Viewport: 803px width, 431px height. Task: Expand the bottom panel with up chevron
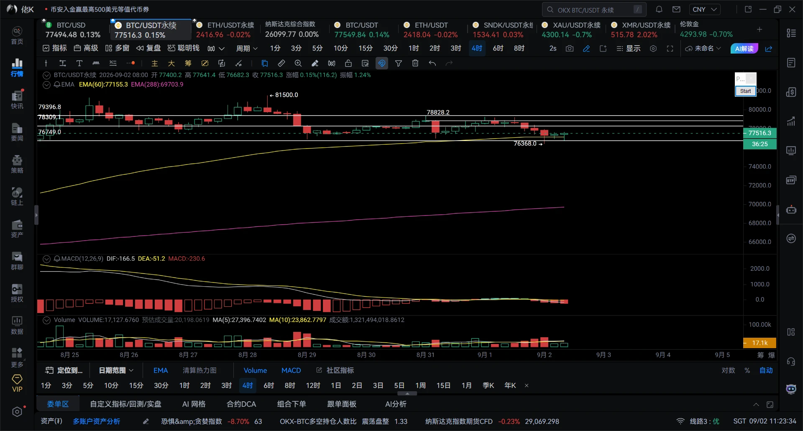pos(756,404)
